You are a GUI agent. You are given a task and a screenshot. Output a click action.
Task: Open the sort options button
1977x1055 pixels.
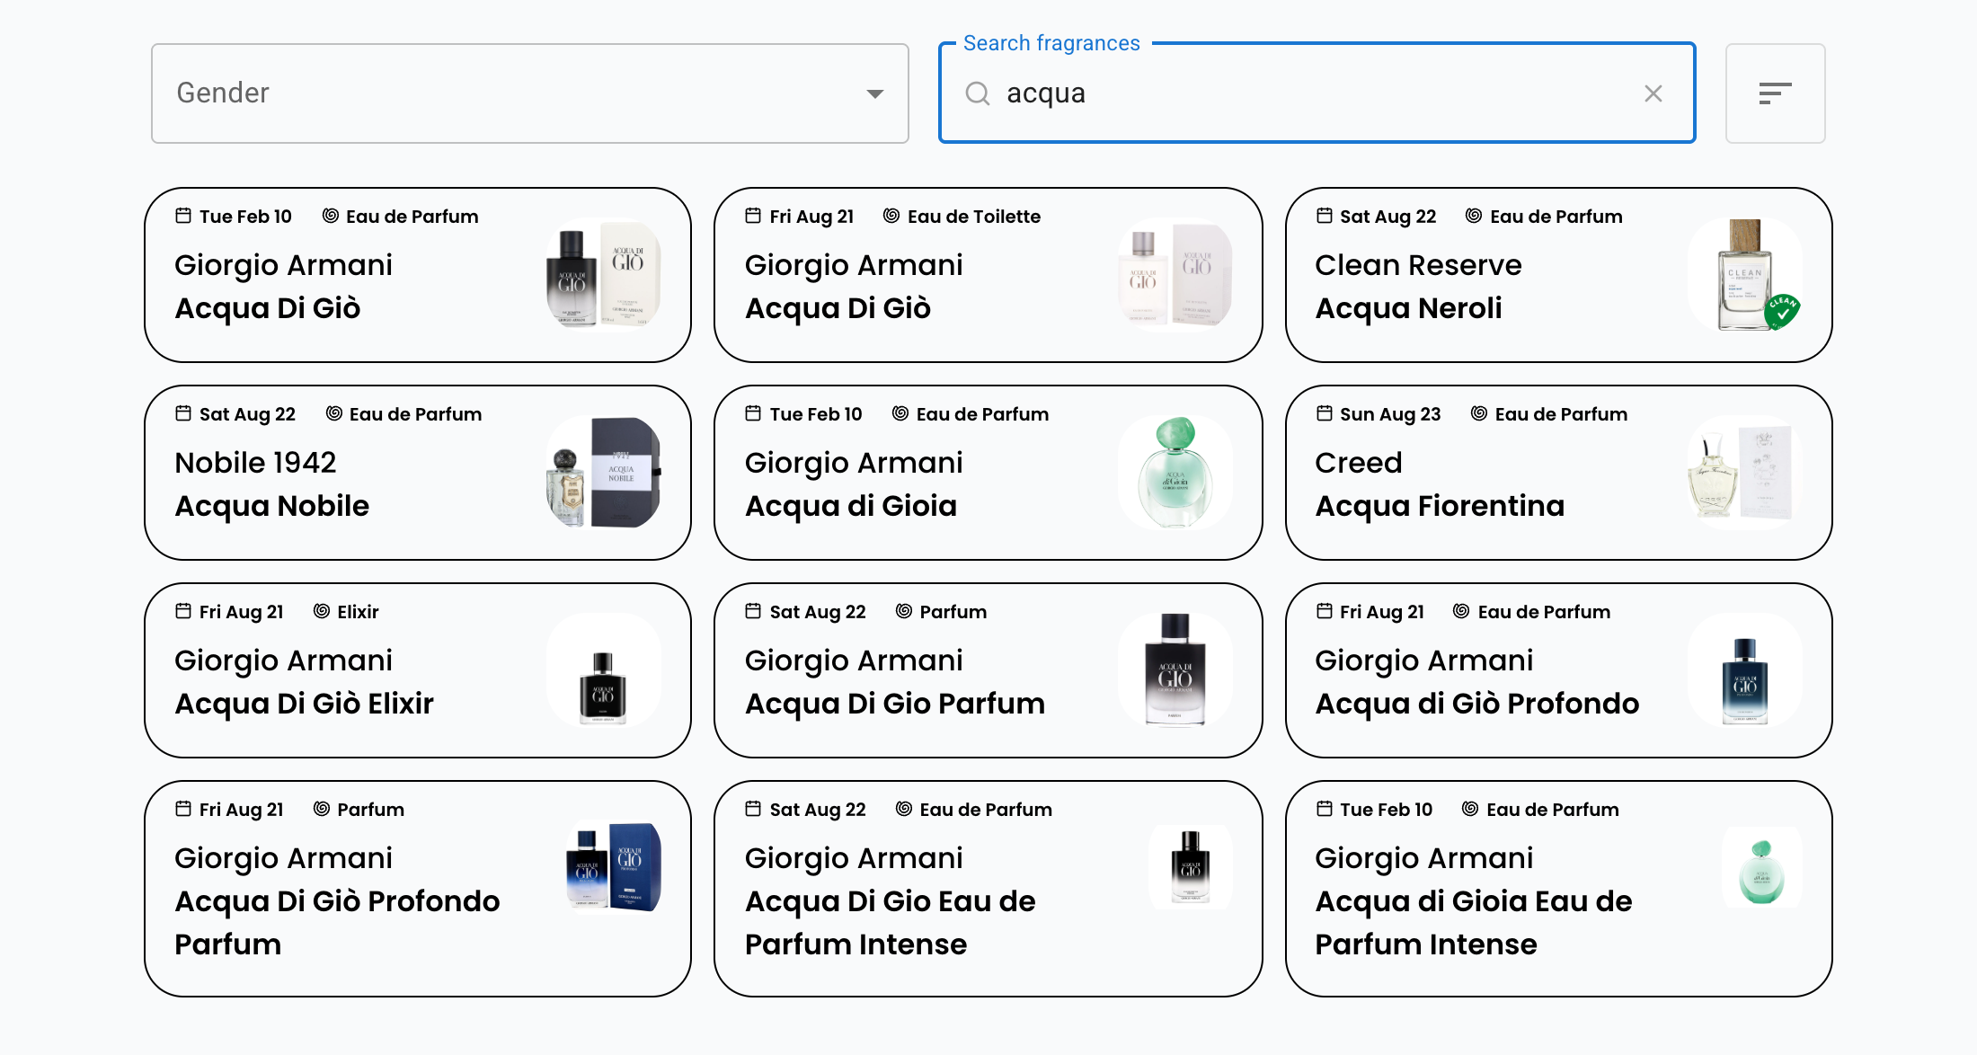(1775, 93)
